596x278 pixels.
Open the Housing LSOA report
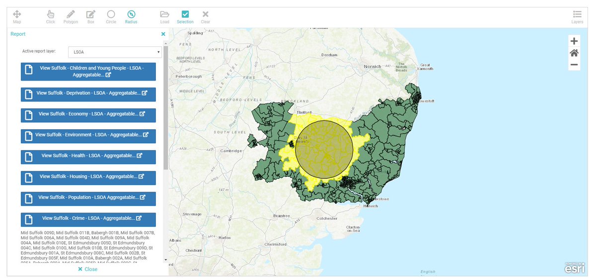[88, 178]
